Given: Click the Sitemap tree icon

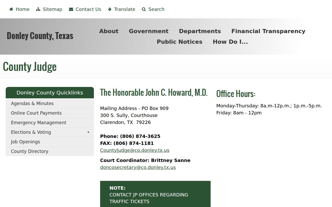Looking at the screenshot, I should (x=38, y=9).
